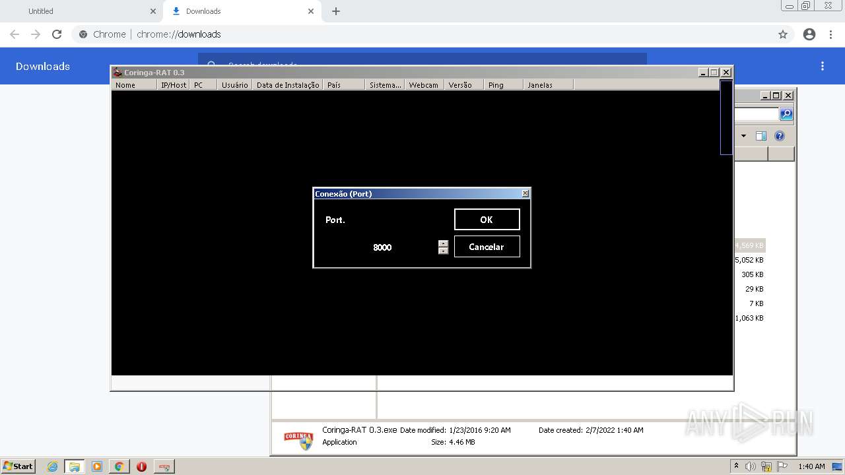Open the volume control in tray
845x475 pixels.
point(751,466)
